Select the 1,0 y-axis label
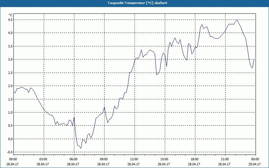Image resolution: width=269 pixels, height=168 pixels. coord(10,113)
